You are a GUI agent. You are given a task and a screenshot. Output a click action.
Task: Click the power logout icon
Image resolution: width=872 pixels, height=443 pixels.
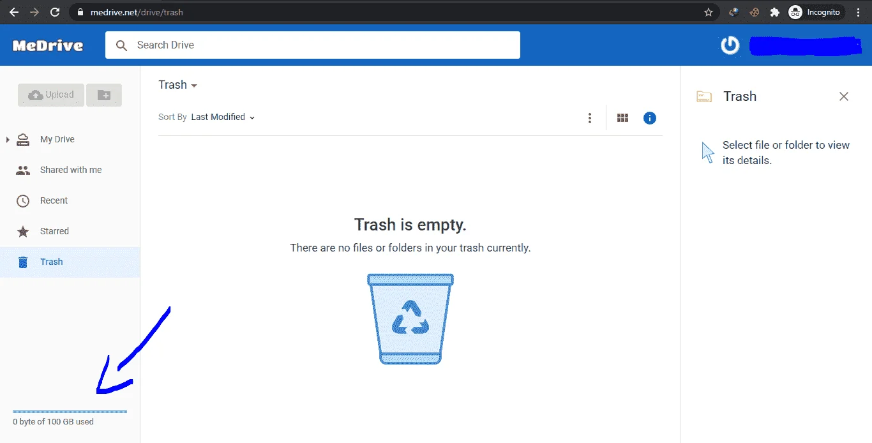tap(730, 45)
